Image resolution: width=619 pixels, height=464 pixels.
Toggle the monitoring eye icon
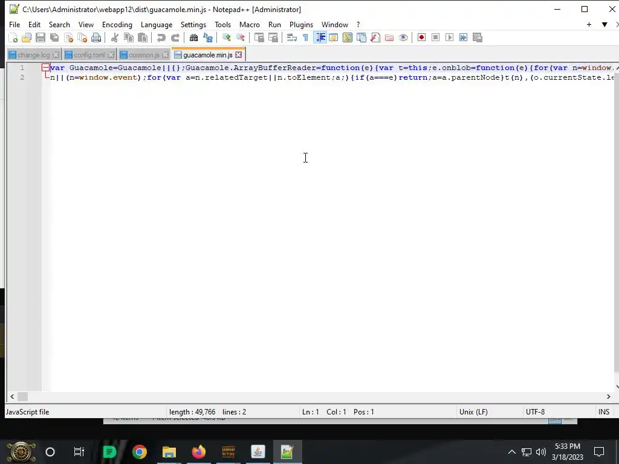click(x=403, y=37)
